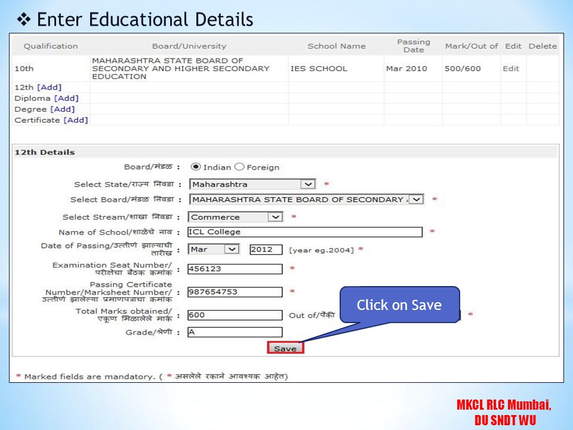Click the Mark/Out of column header
The width and height of the screenshot is (573, 430).
click(472, 46)
